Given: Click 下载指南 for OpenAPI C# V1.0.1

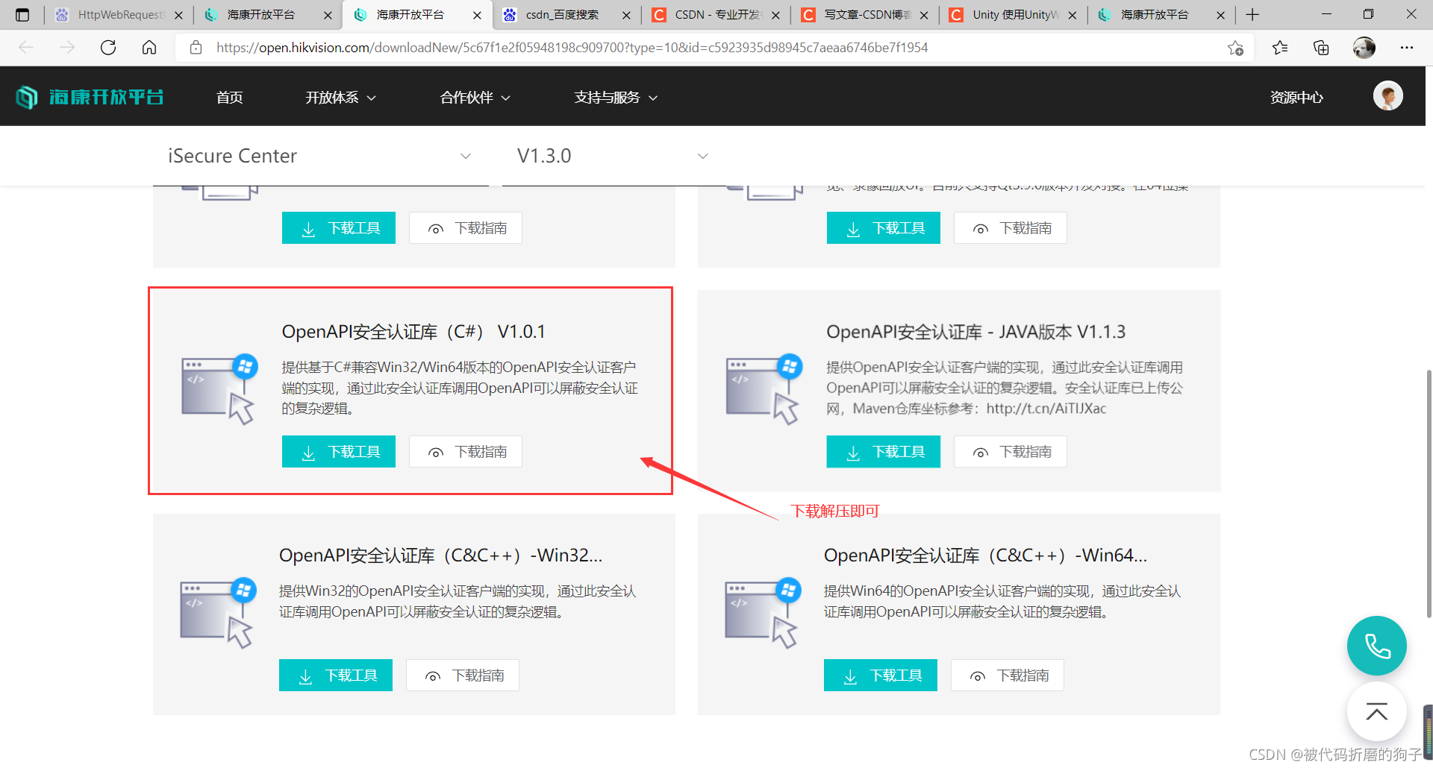Looking at the screenshot, I should point(466,452).
